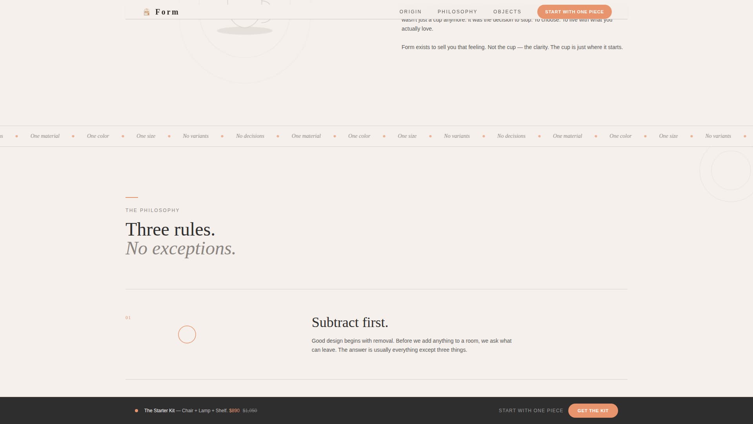Click the Good design begins with removal paragraph

point(411,345)
